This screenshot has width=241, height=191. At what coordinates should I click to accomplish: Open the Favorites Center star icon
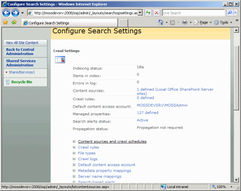coord(5,22)
